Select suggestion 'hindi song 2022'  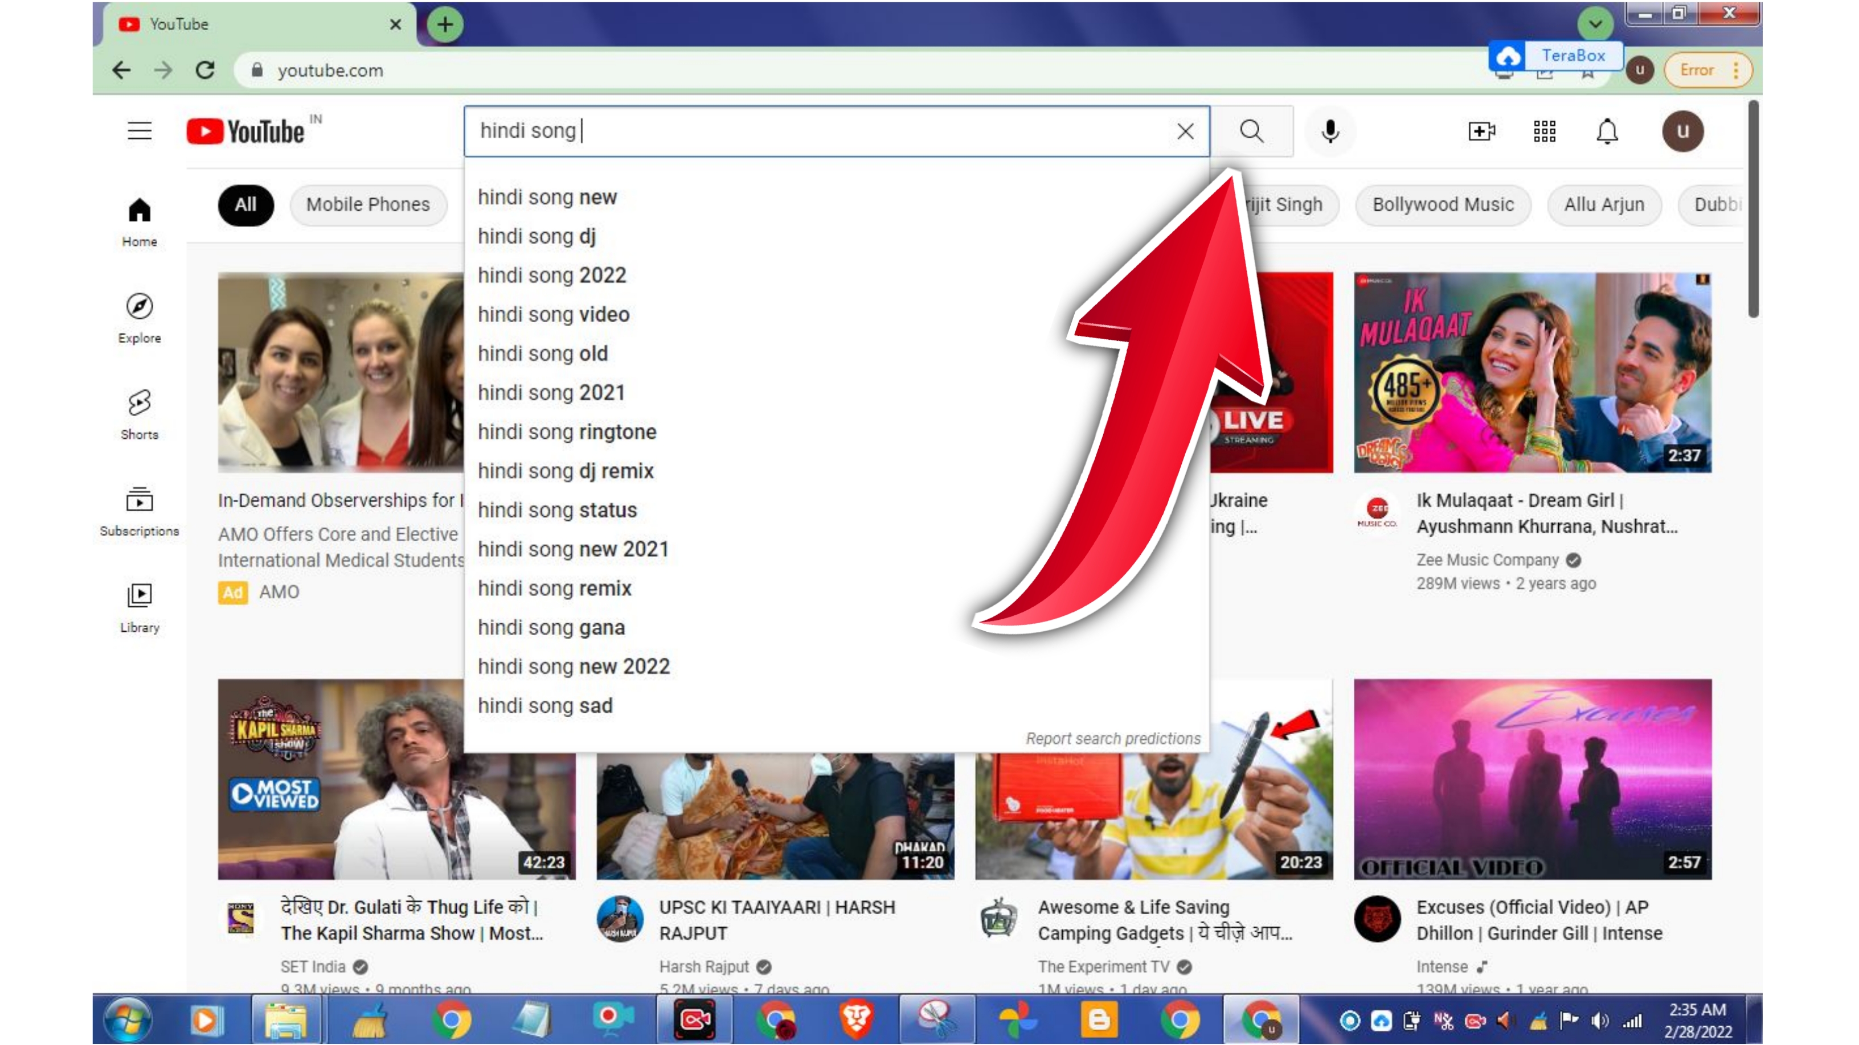837,275
